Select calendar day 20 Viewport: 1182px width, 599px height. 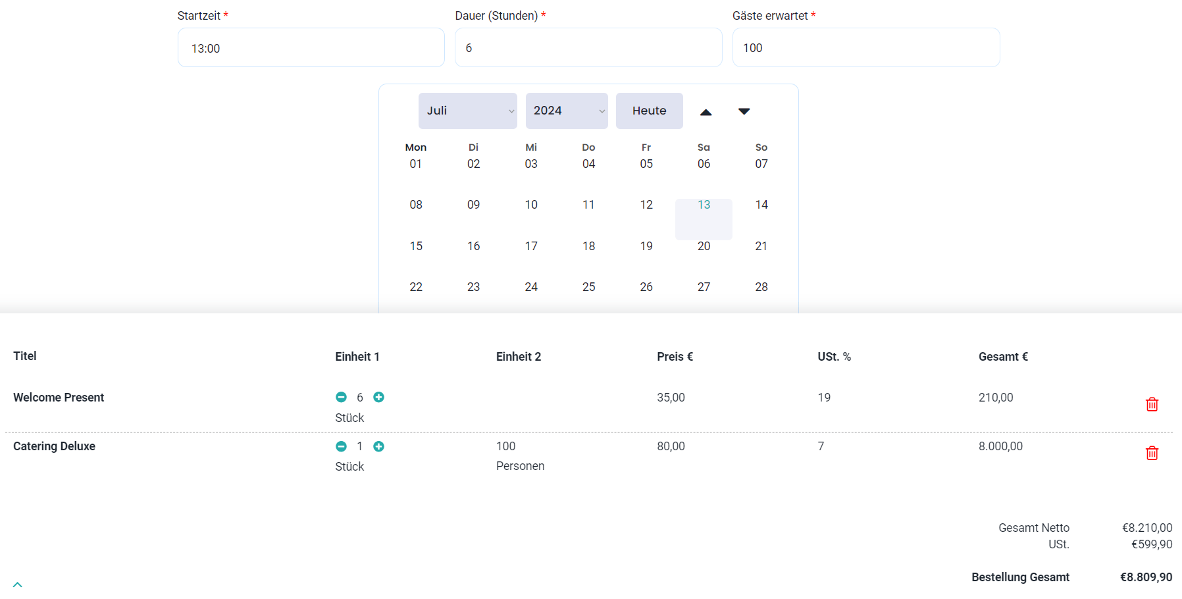point(704,246)
